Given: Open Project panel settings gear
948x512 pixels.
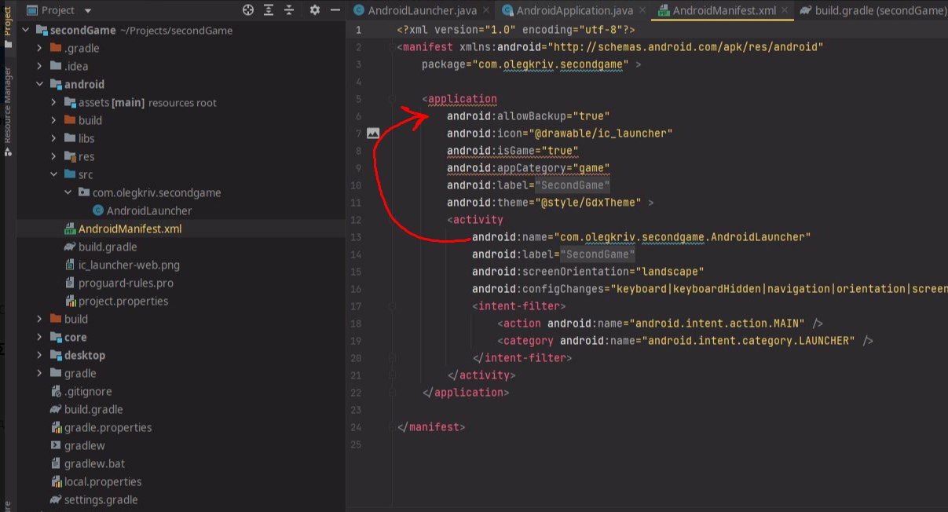Looking at the screenshot, I should click(x=315, y=10).
